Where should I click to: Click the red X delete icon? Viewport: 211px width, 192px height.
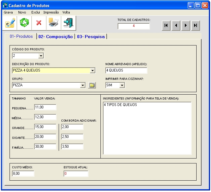pos(39,23)
